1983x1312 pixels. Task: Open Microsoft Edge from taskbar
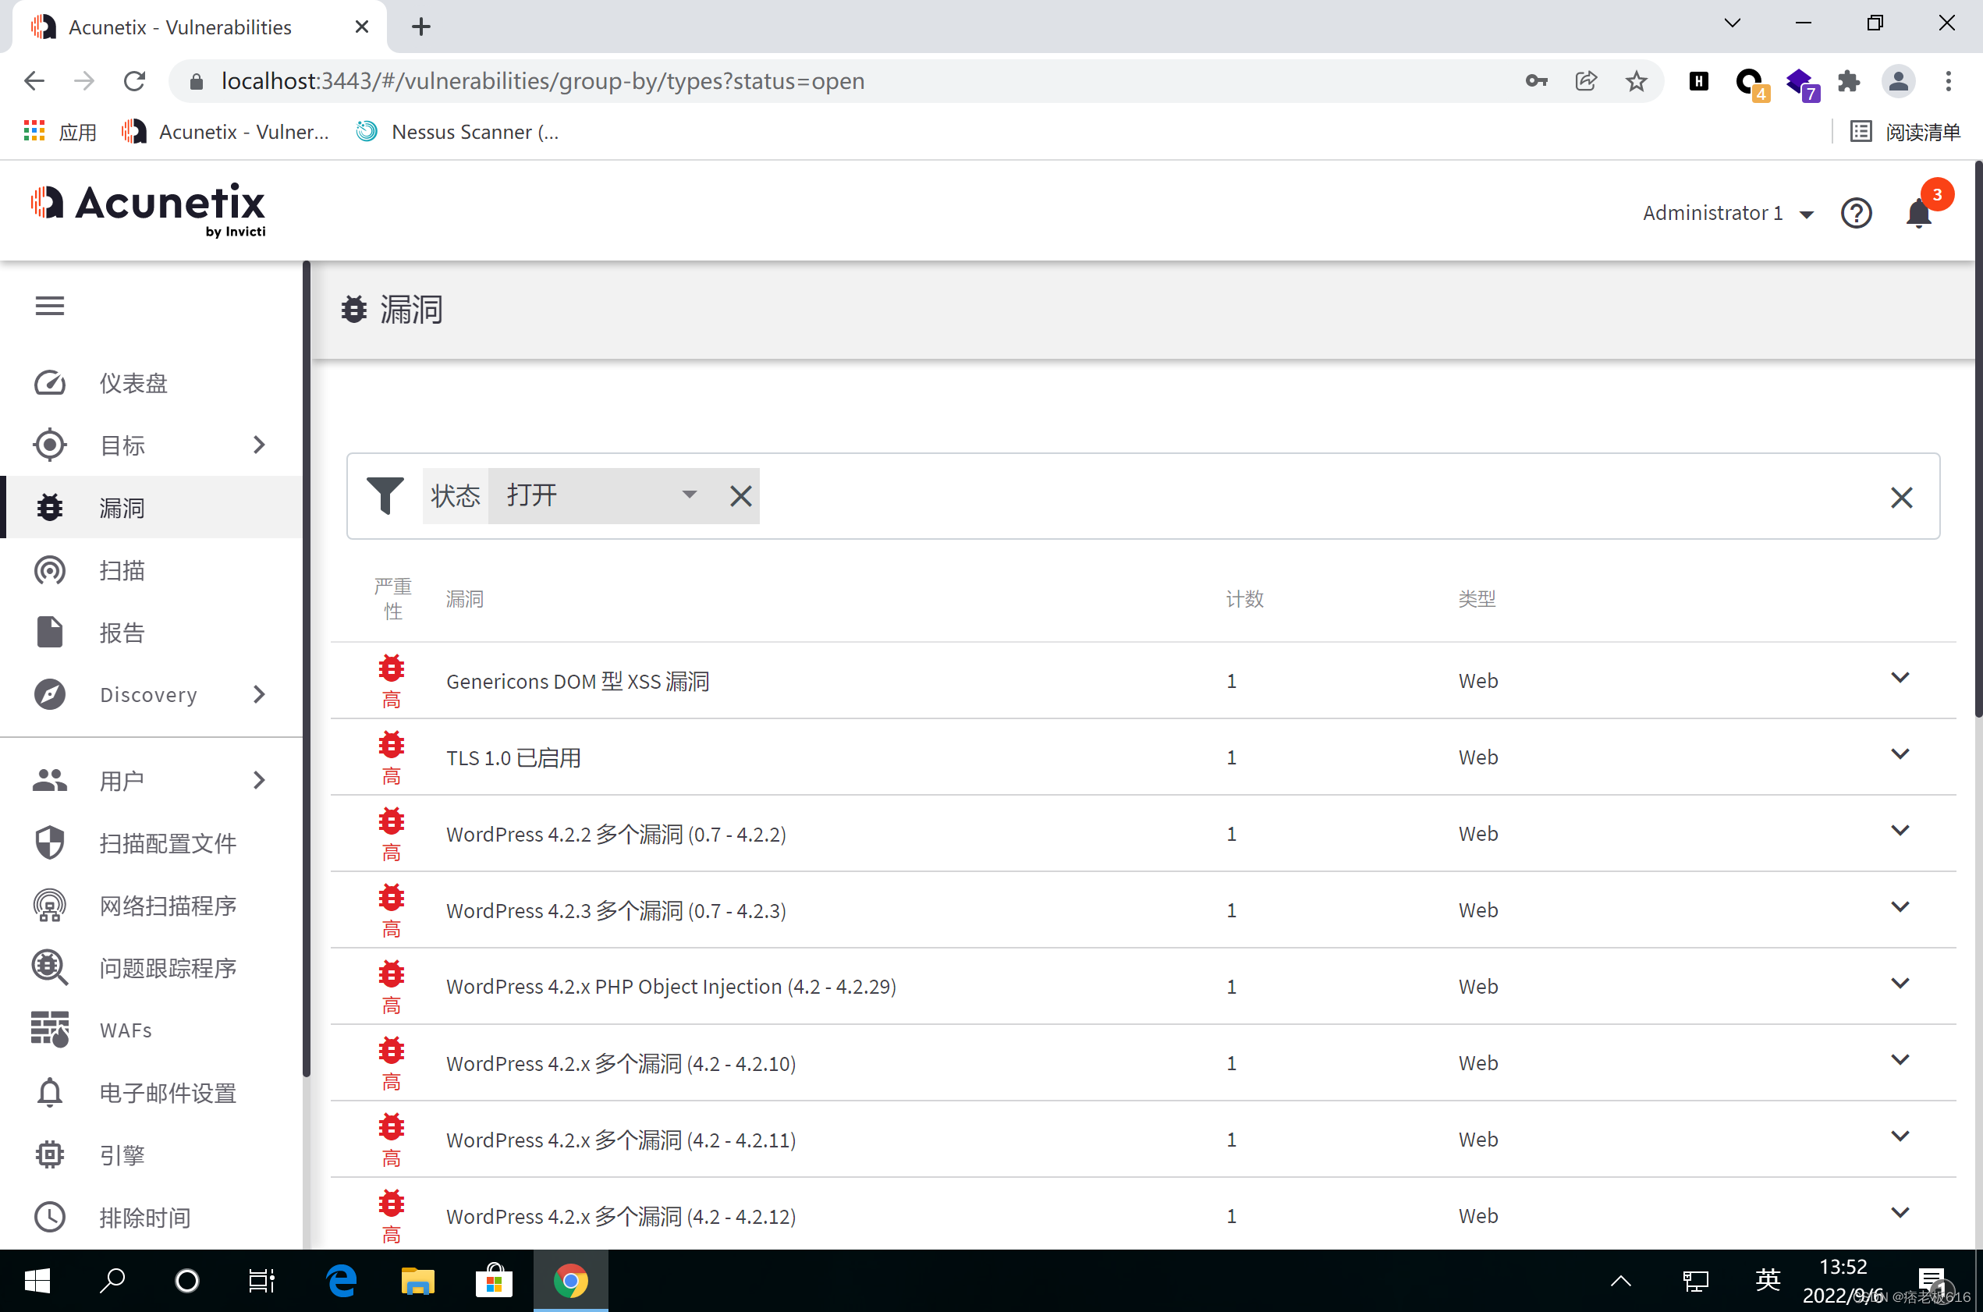(341, 1280)
